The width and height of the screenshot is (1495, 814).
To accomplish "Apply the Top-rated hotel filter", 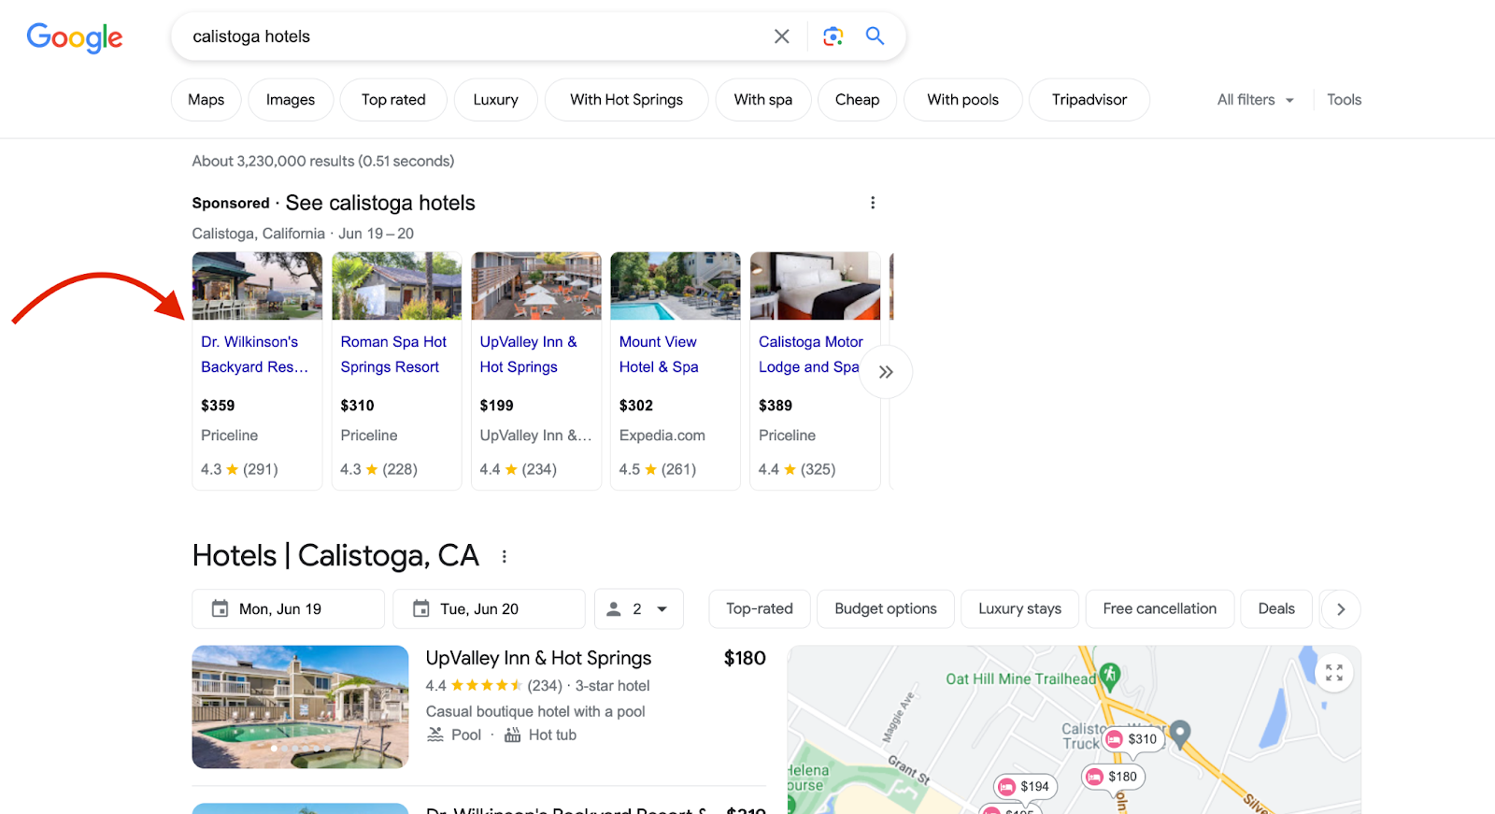I will click(x=759, y=609).
